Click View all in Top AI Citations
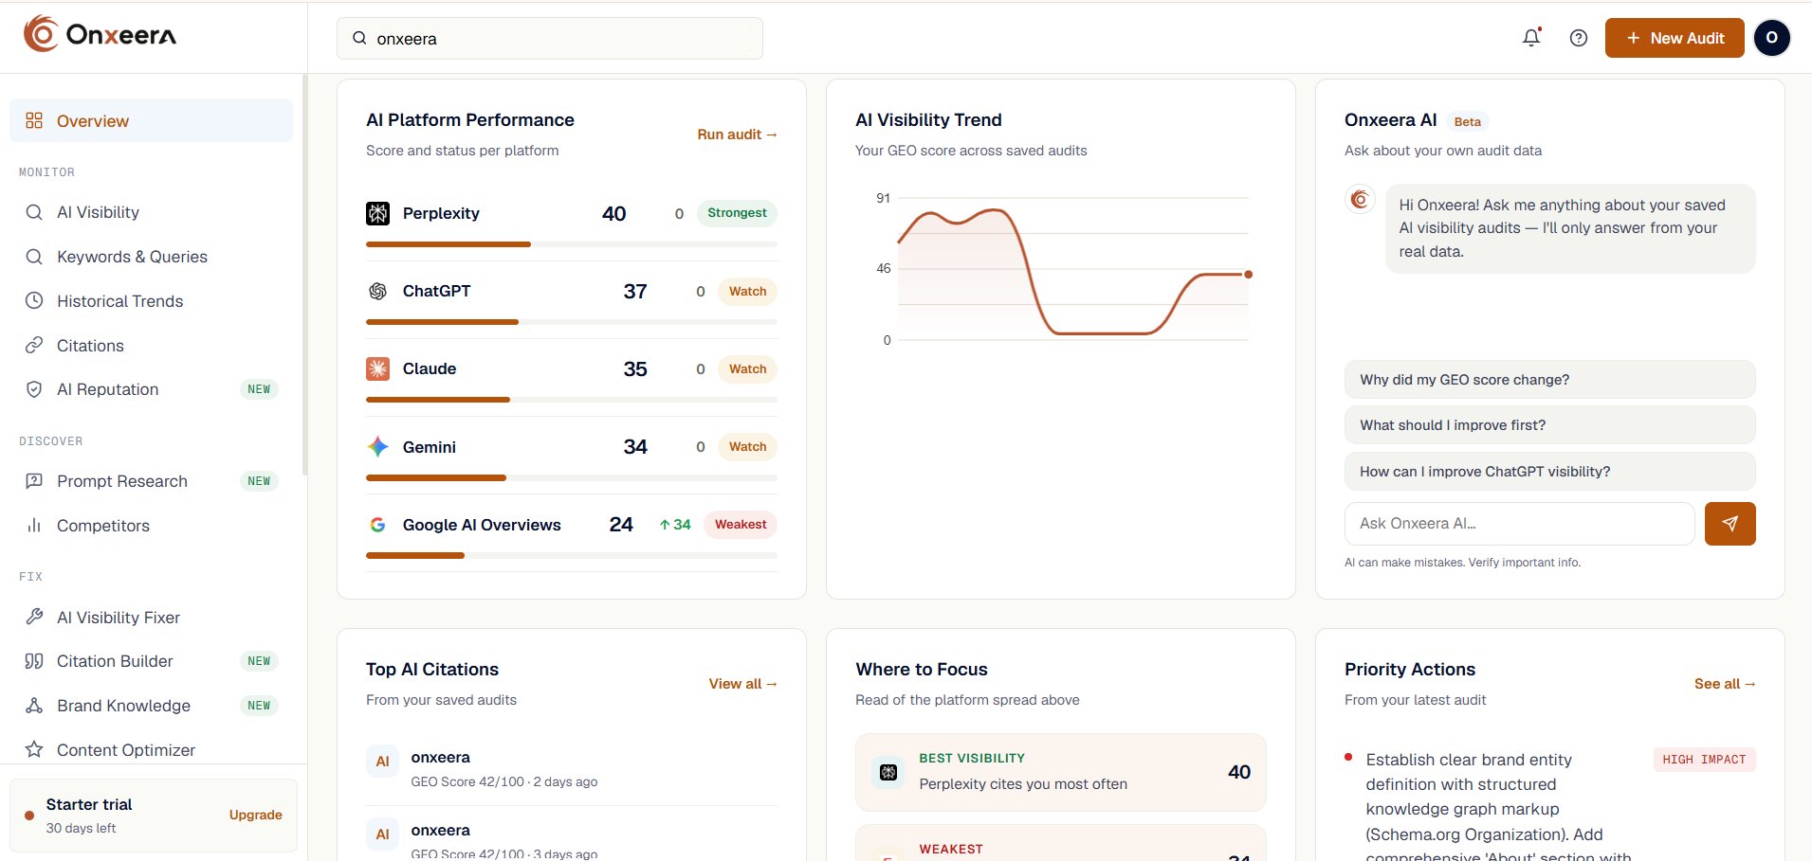 pyautogui.click(x=743, y=684)
